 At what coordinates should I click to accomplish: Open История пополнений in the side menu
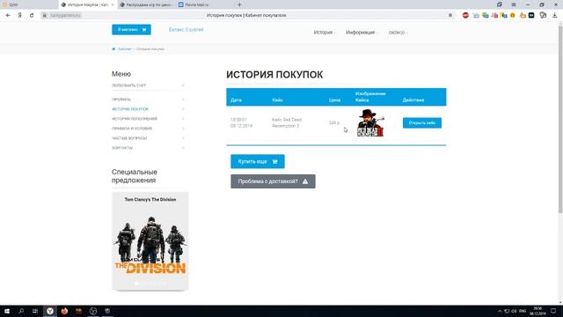click(x=135, y=119)
